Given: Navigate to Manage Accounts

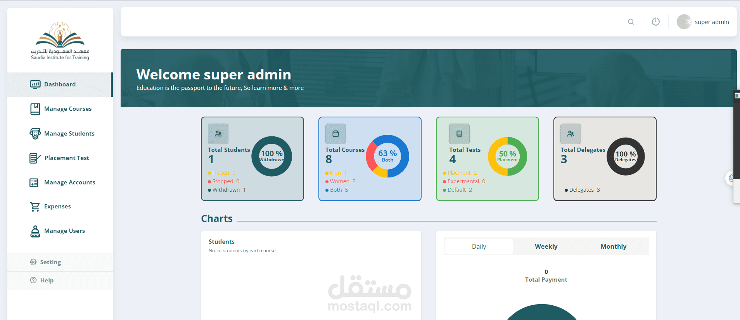Looking at the screenshot, I should pyautogui.click(x=60, y=182).
